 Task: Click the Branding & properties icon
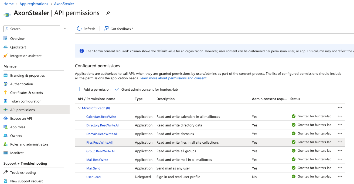(5, 75)
